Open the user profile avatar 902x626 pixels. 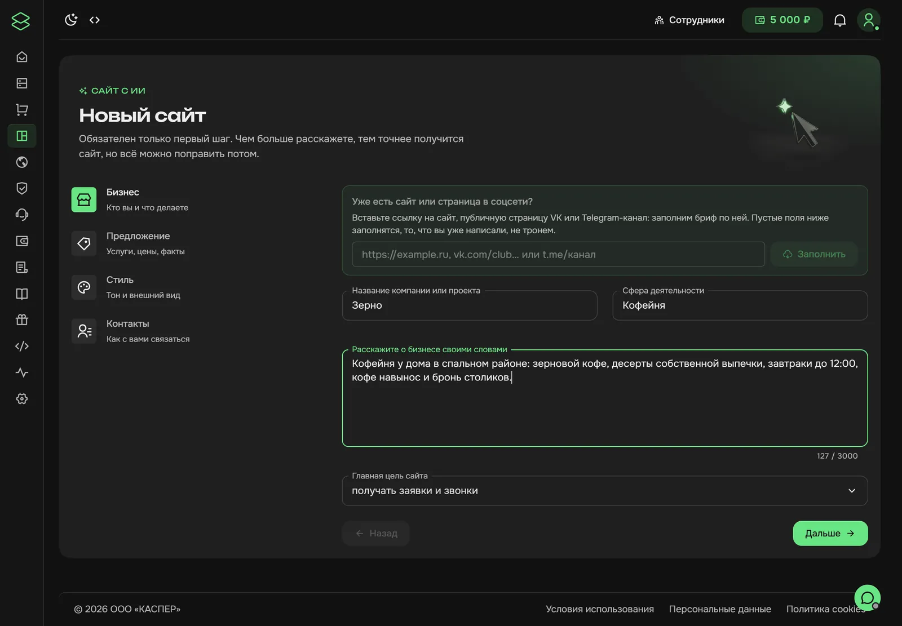pyautogui.click(x=869, y=20)
